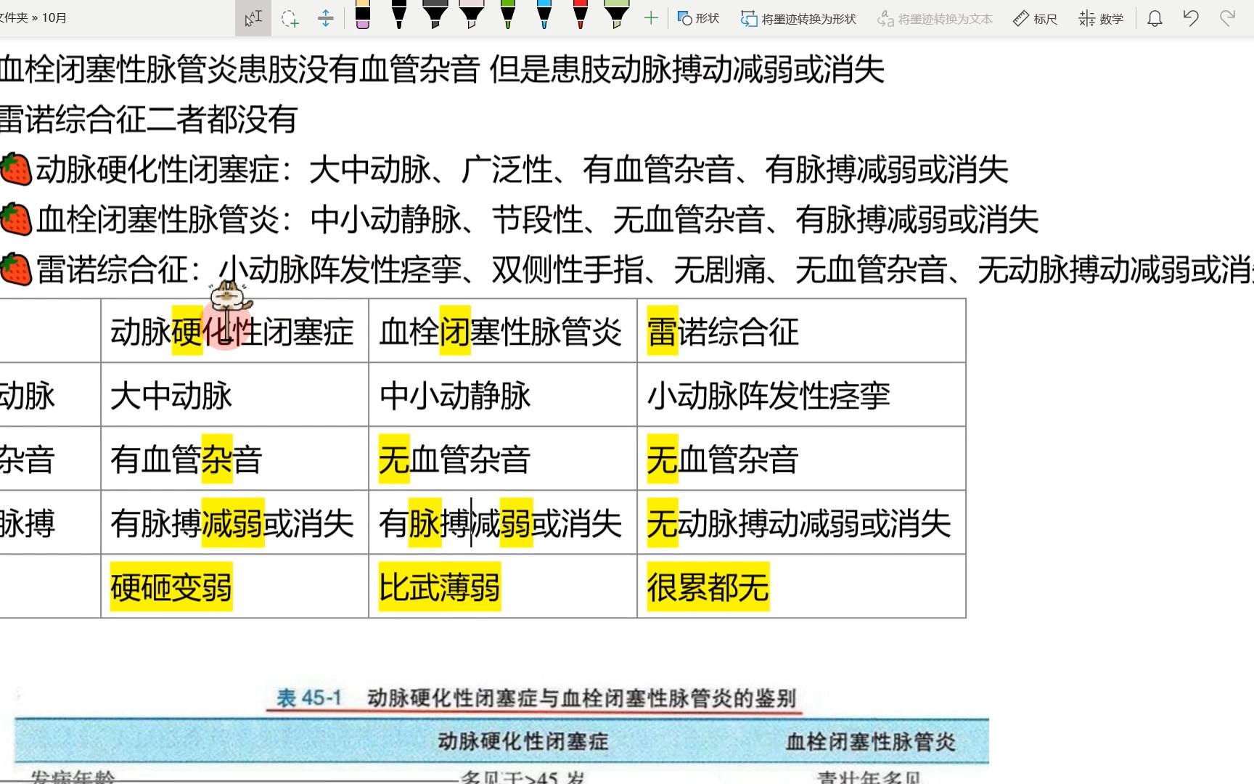Image resolution: width=1254 pixels, height=784 pixels.
Task: Open the Shapes (形状) gallery
Action: (x=697, y=18)
